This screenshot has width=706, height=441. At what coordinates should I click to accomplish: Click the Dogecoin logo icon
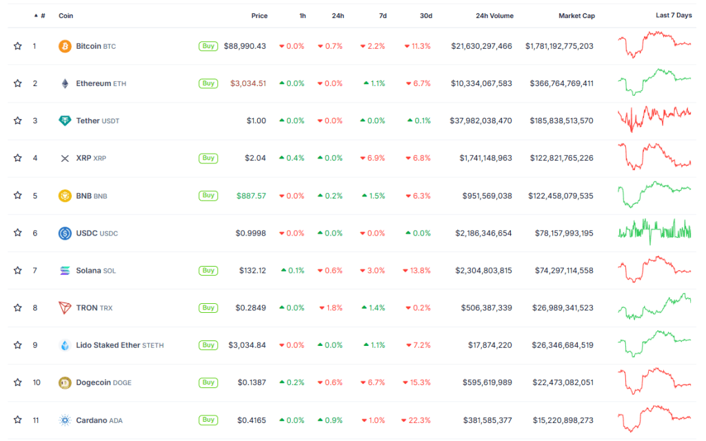[x=65, y=382]
